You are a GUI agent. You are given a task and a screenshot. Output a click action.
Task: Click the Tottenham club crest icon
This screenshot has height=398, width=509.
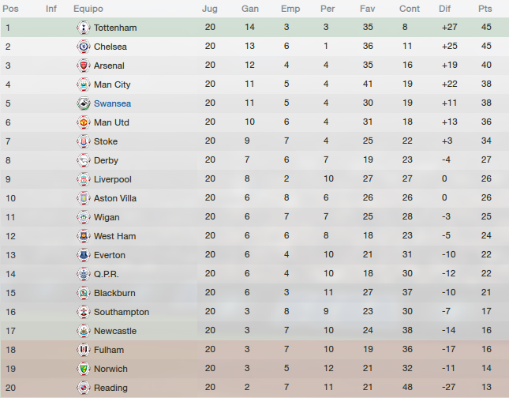84,28
